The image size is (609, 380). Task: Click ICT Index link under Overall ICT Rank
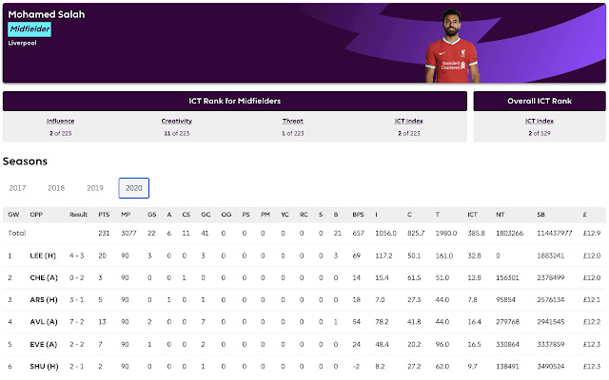(538, 121)
